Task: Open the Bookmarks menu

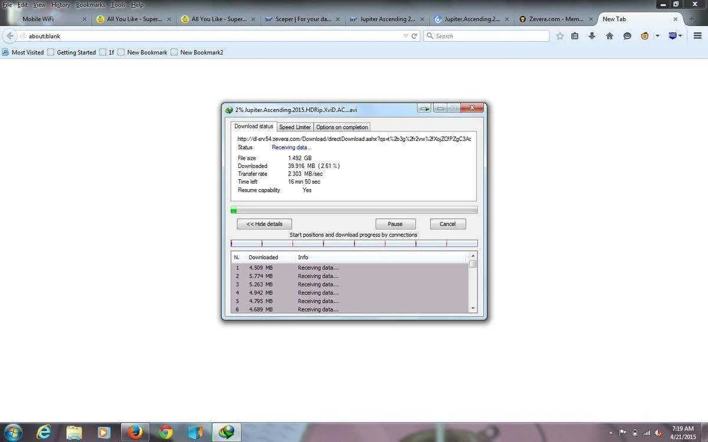Action: (90, 5)
